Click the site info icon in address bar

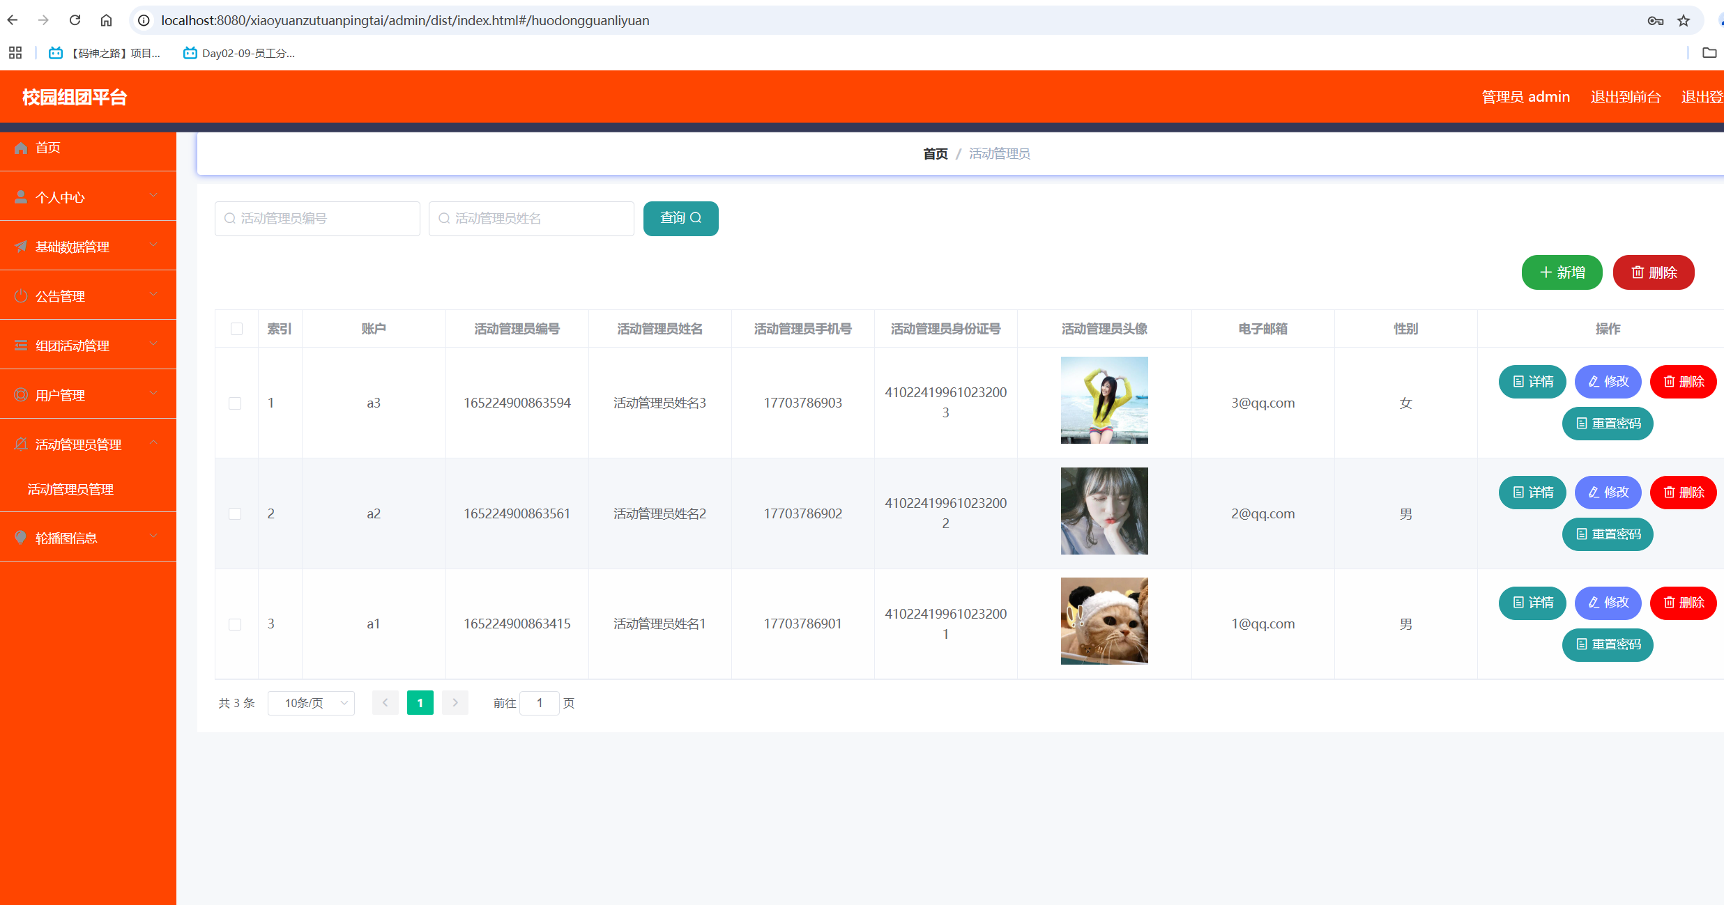click(x=144, y=20)
